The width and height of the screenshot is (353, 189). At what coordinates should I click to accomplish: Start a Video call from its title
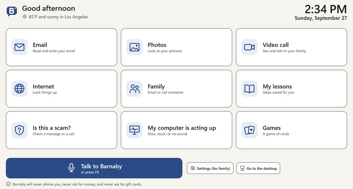coord(275,45)
